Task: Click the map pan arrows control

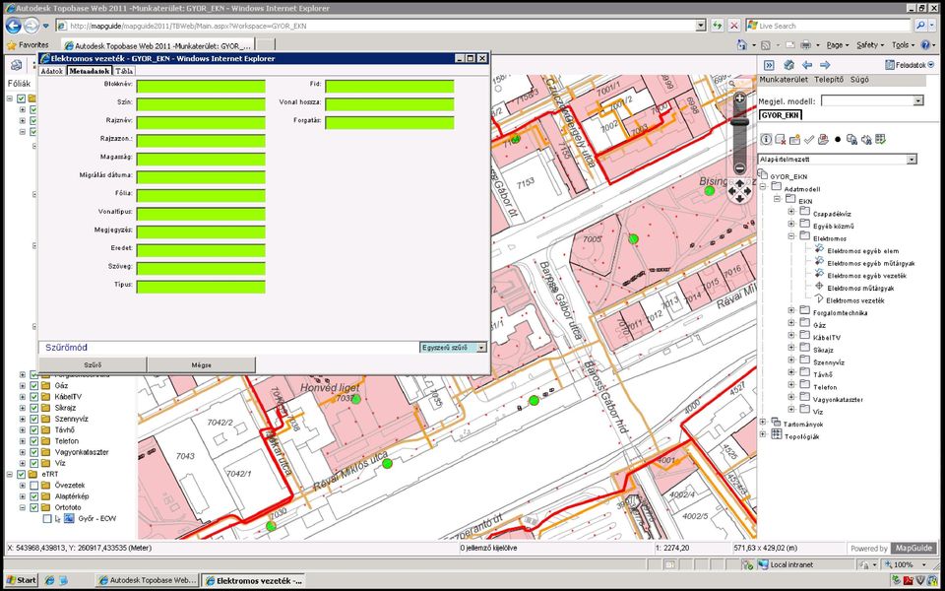Action: (x=739, y=191)
